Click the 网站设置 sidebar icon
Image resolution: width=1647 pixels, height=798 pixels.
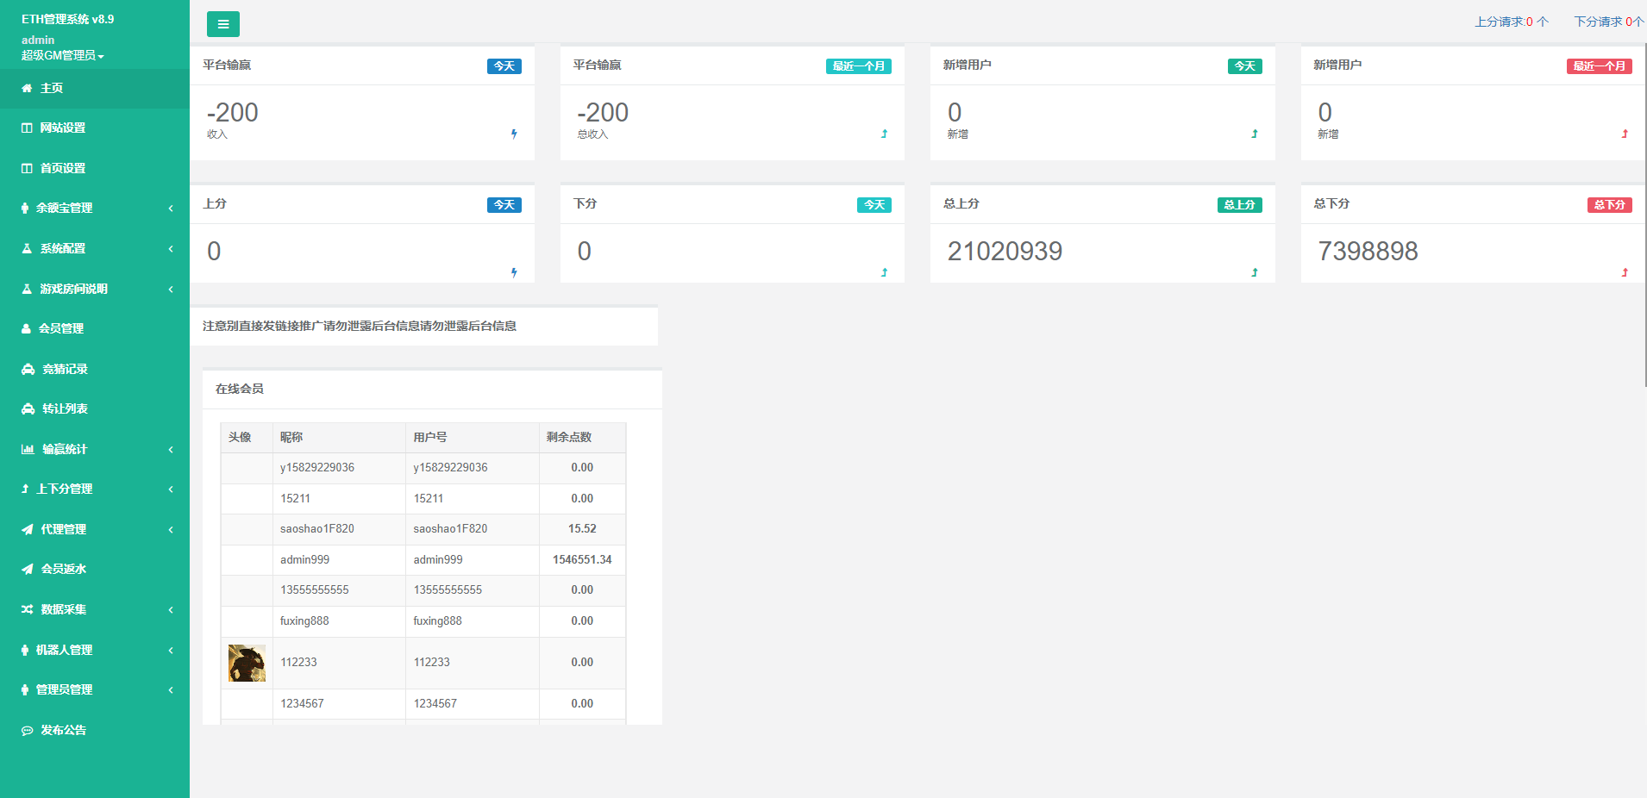tap(27, 128)
